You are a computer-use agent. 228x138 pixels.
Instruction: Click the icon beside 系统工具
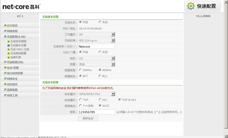click(5, 95)
